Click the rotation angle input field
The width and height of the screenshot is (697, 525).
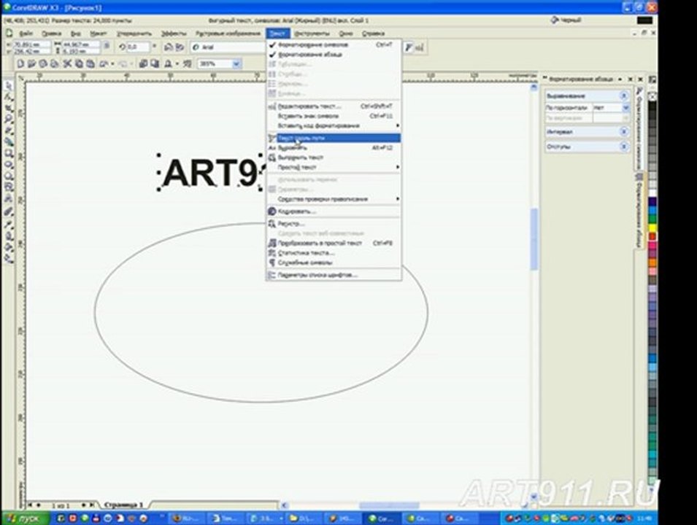(138, 47)
